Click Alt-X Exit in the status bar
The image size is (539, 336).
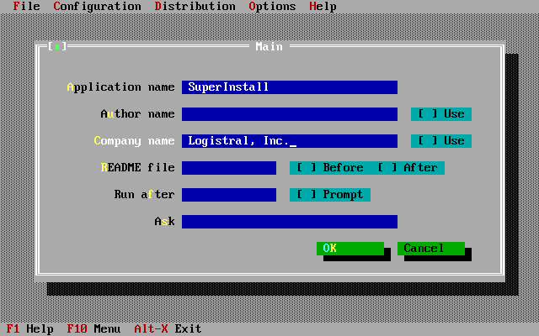pyautogui.click(x=168, y=329)
